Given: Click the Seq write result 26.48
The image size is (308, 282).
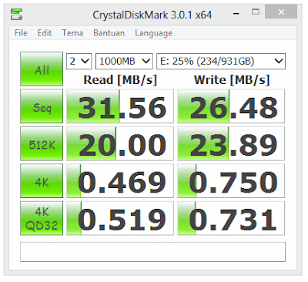Looking at the screenshot, I should coord(231,106).
